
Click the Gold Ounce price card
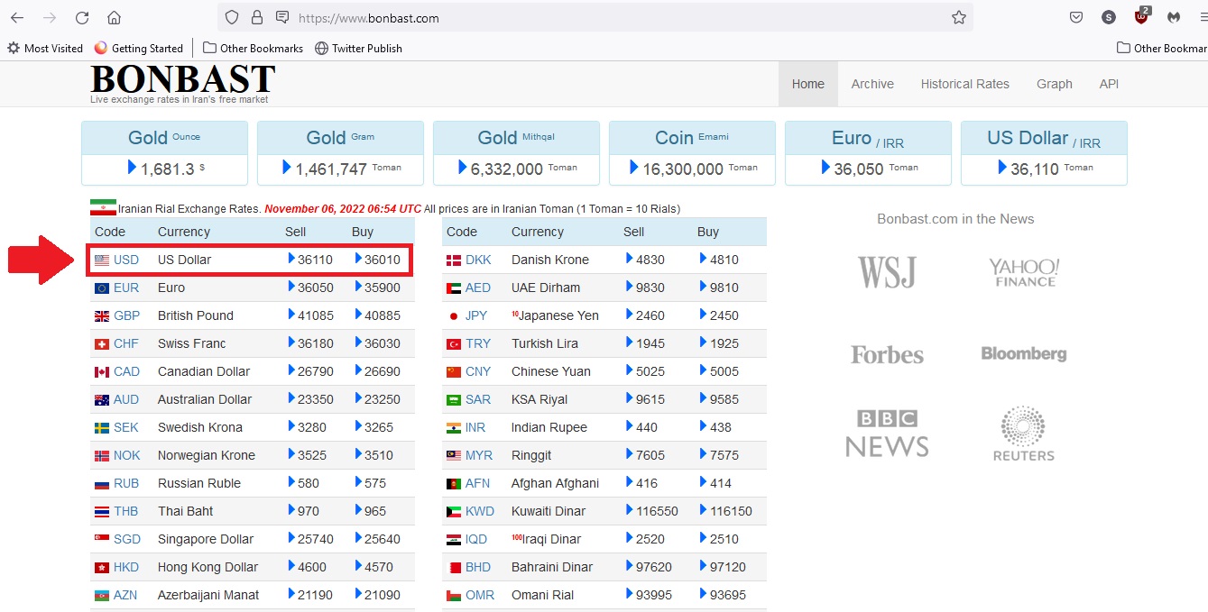164,153
